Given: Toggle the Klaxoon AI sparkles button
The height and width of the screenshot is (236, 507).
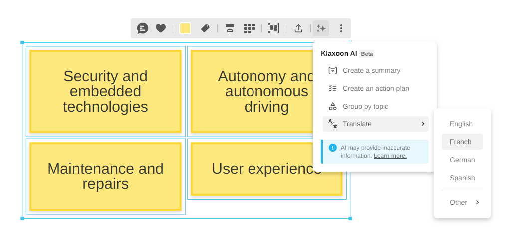Looking at the screenshot, I should coord(321,28).
